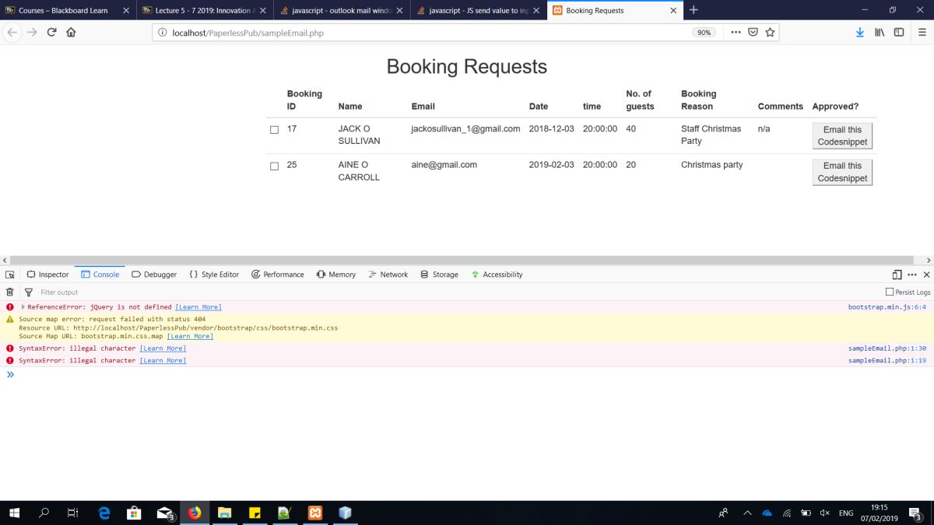Open Task View in taskbar

(x=72, y=513)
